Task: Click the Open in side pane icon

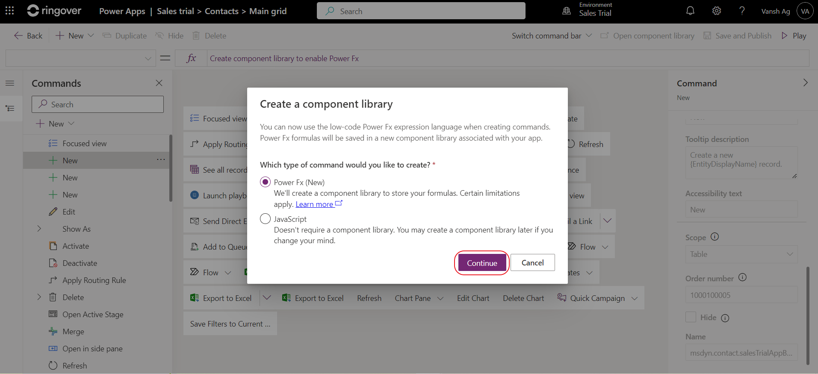Action: (x=53, y=348)
